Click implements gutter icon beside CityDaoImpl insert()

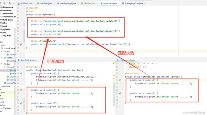click(x=120, y=93)
